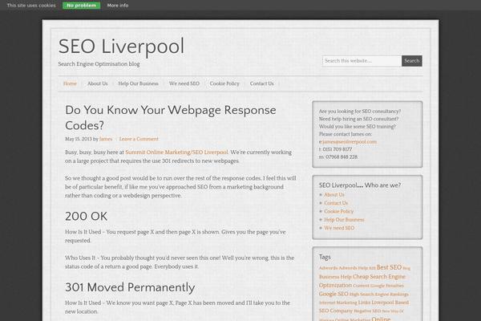This screenshot has width=481, height=321.
Task: Open We need SEO in the sidebar list
Action: pos(339,228)
